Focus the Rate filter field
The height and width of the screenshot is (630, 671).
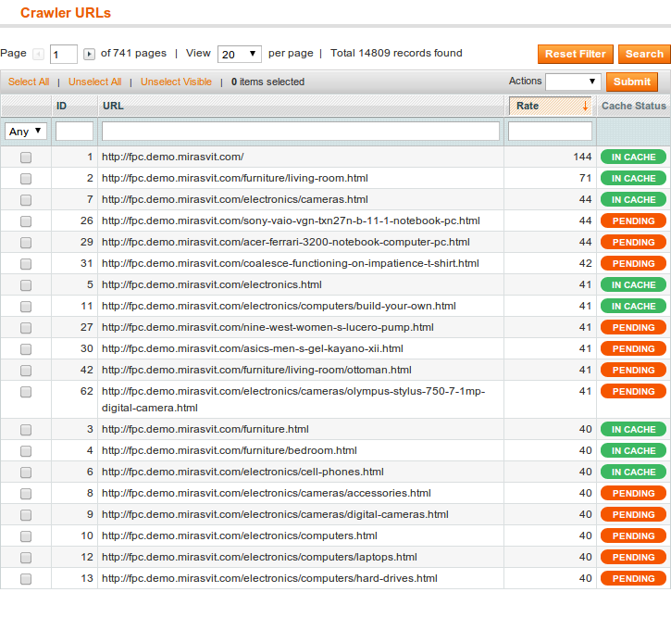point(550,131)
